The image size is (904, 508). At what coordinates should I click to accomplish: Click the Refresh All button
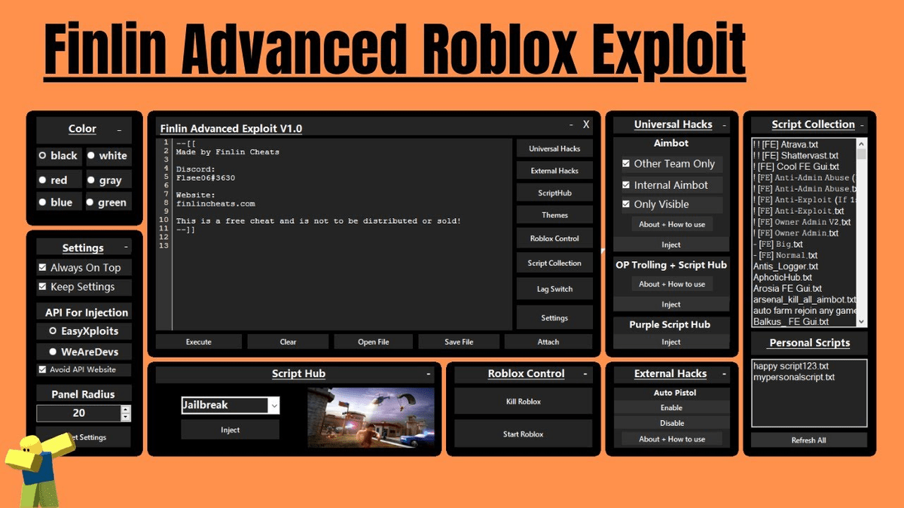point(808,440)
